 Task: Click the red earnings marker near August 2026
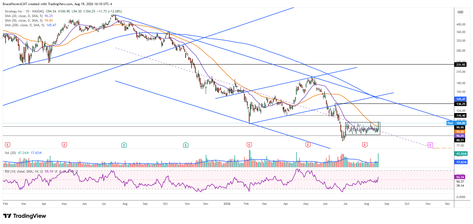point(365,145)
